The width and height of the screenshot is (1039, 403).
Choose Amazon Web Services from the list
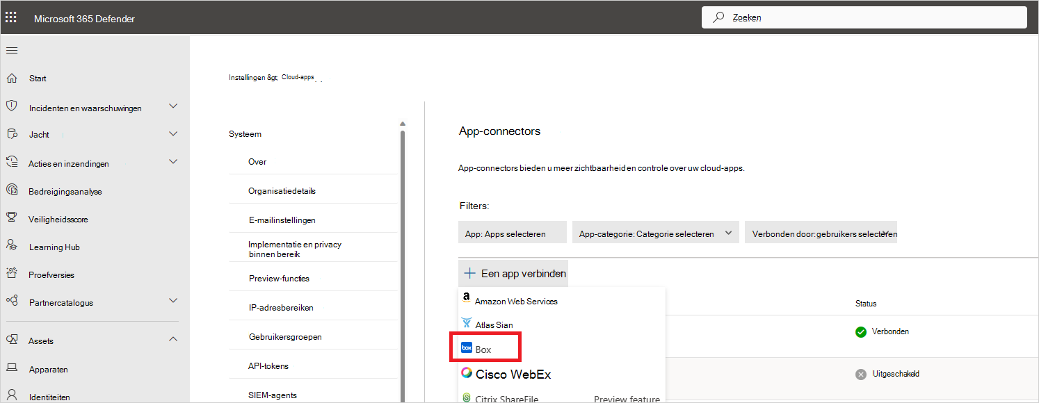tap(516, 301)
